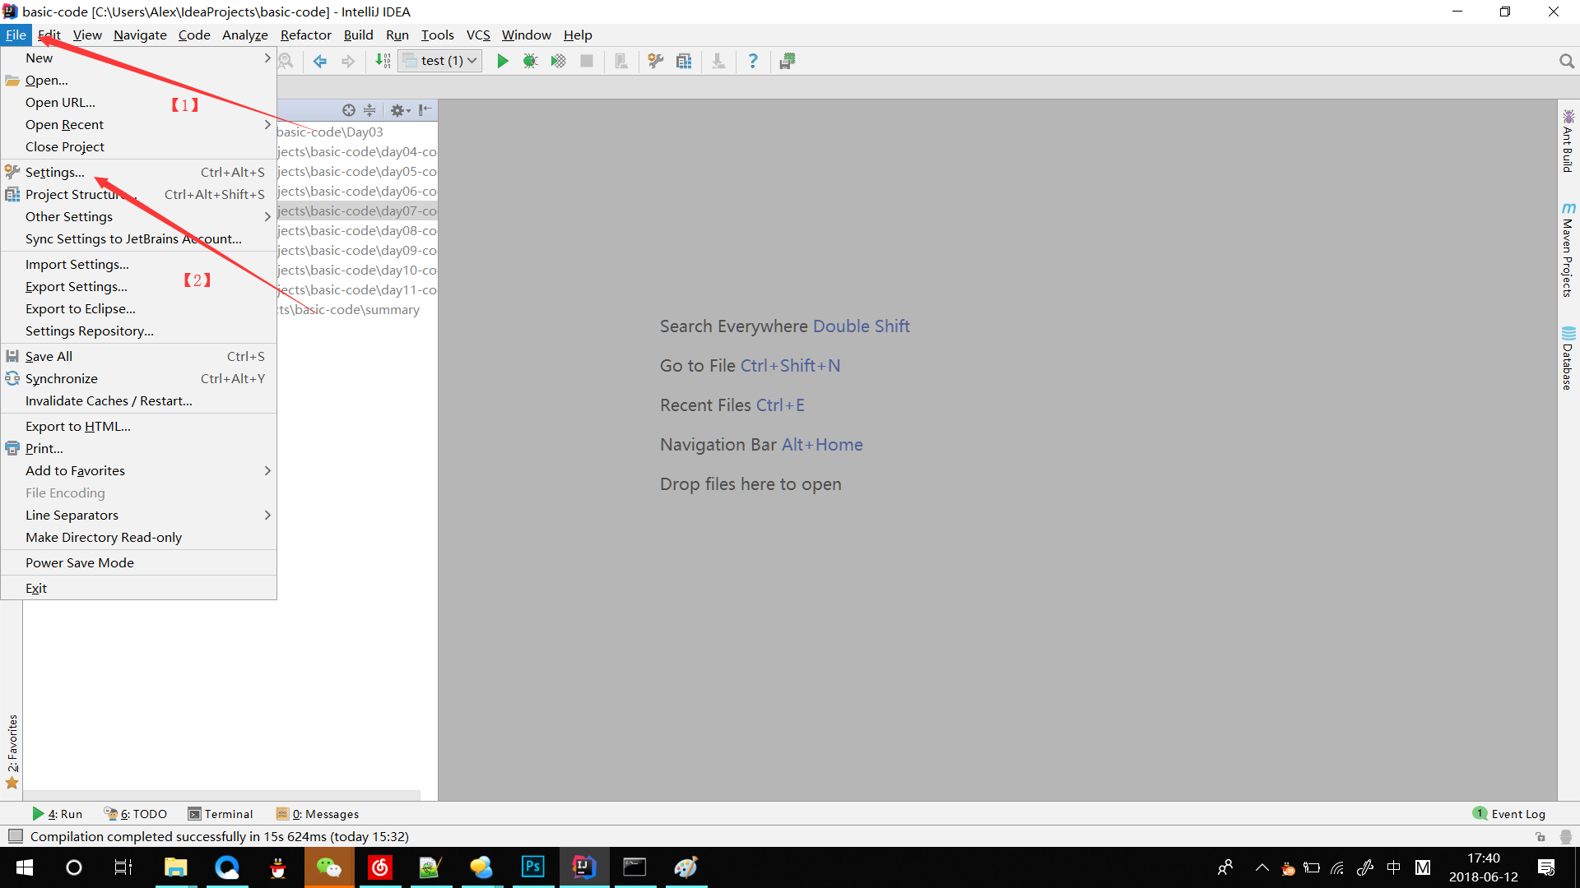
Task: Click the Help question mark icon
Action: click(752, 61)
